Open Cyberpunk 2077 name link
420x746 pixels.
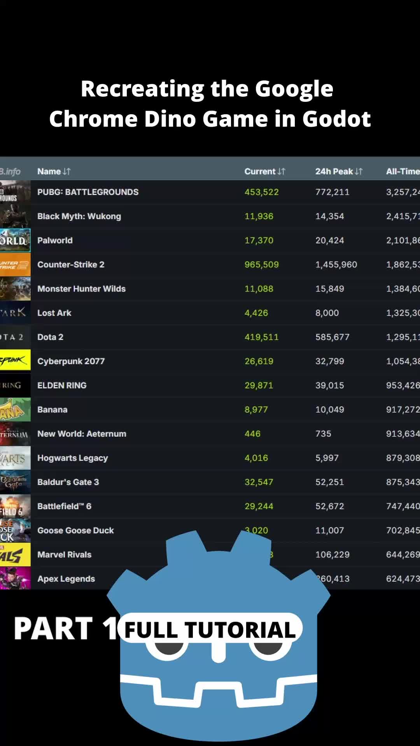click(x=71, y=361)
